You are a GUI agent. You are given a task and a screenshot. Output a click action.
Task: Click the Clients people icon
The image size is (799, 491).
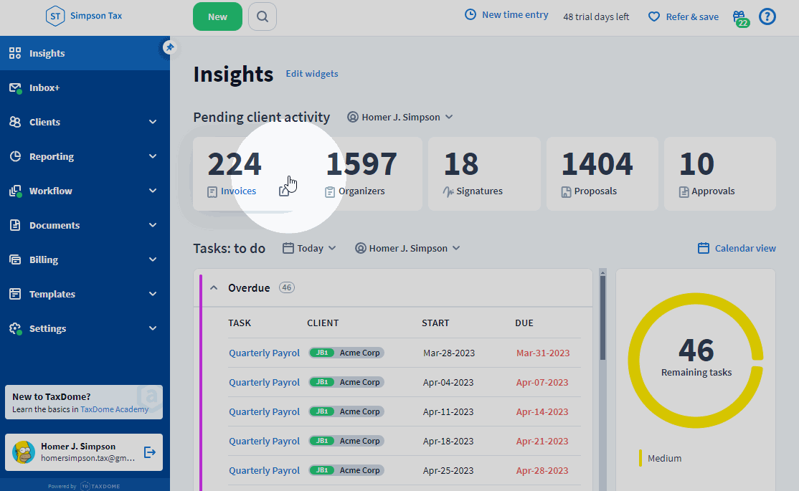coord(15,122)
